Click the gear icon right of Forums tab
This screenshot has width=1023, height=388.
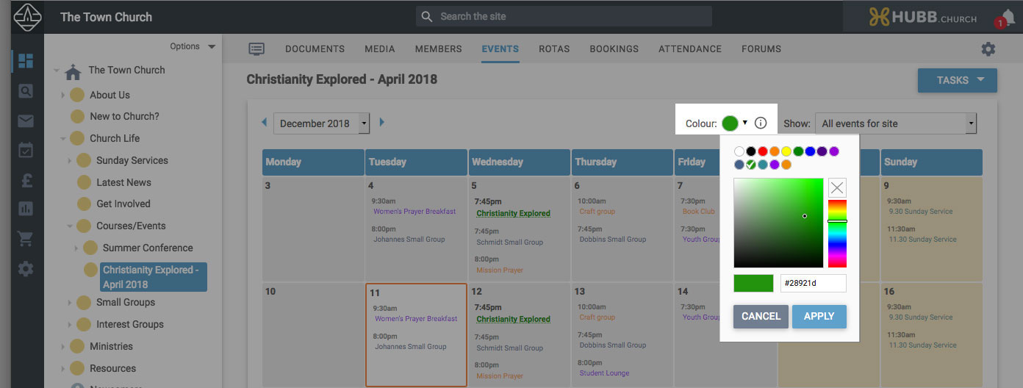click(988, 49)
